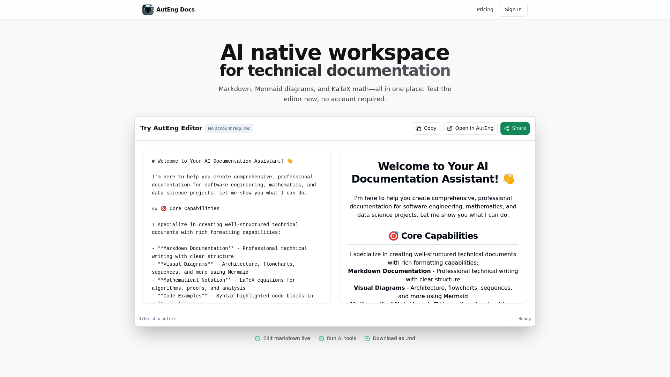Click the AutEng cat logo icon

[x=148, y=10]
